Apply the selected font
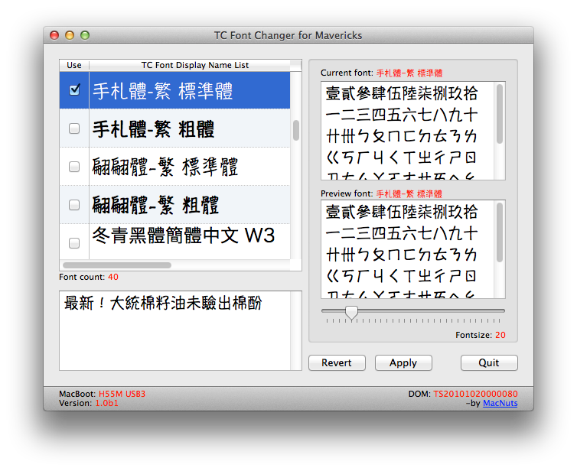This screenshot has height=471, width=577. click(403, 363)
